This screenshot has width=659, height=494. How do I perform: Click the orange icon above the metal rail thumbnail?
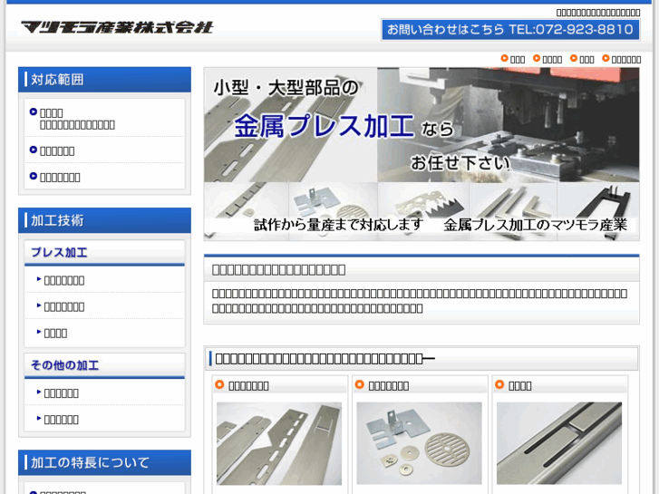pos(499,384)
